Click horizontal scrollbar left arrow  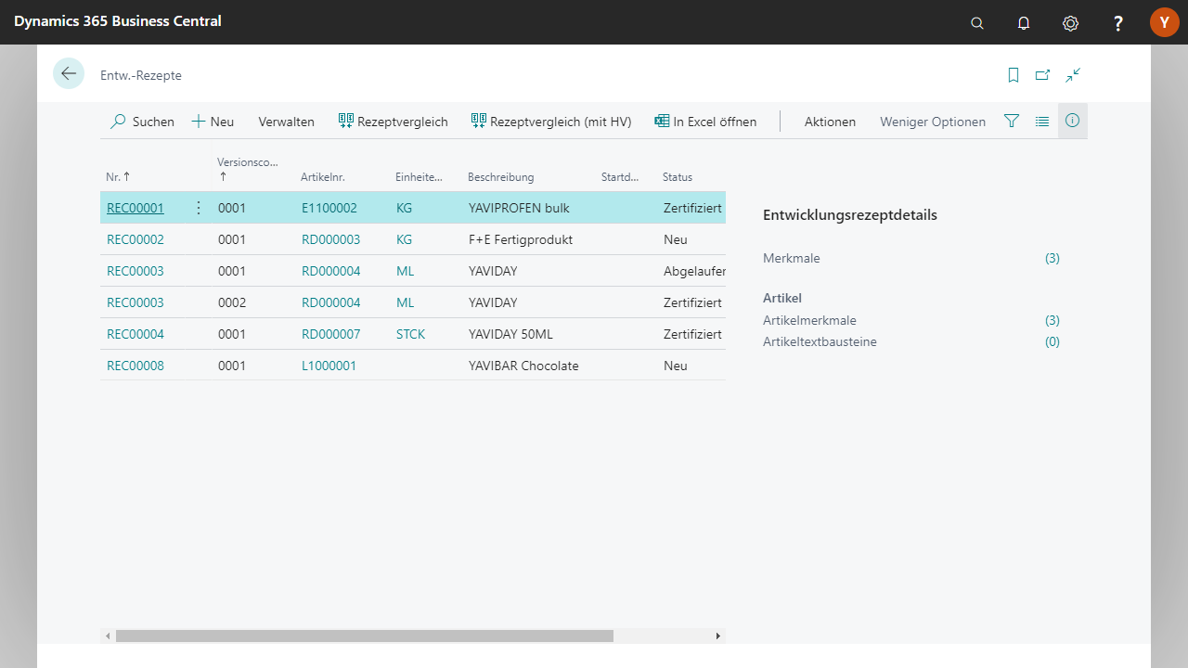coord(108,636)
